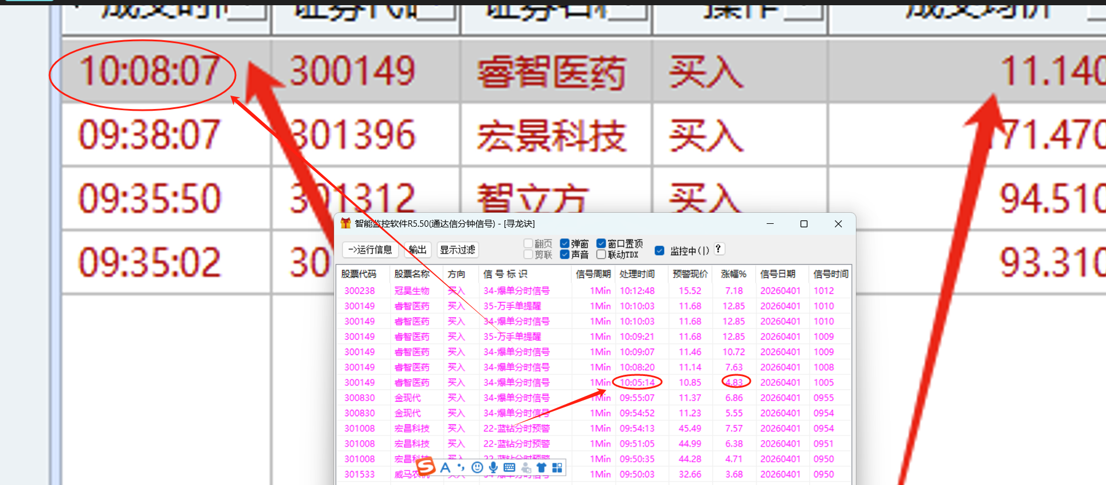
Task: Click 09:35:50 in the background trade table
Action: 150,198
